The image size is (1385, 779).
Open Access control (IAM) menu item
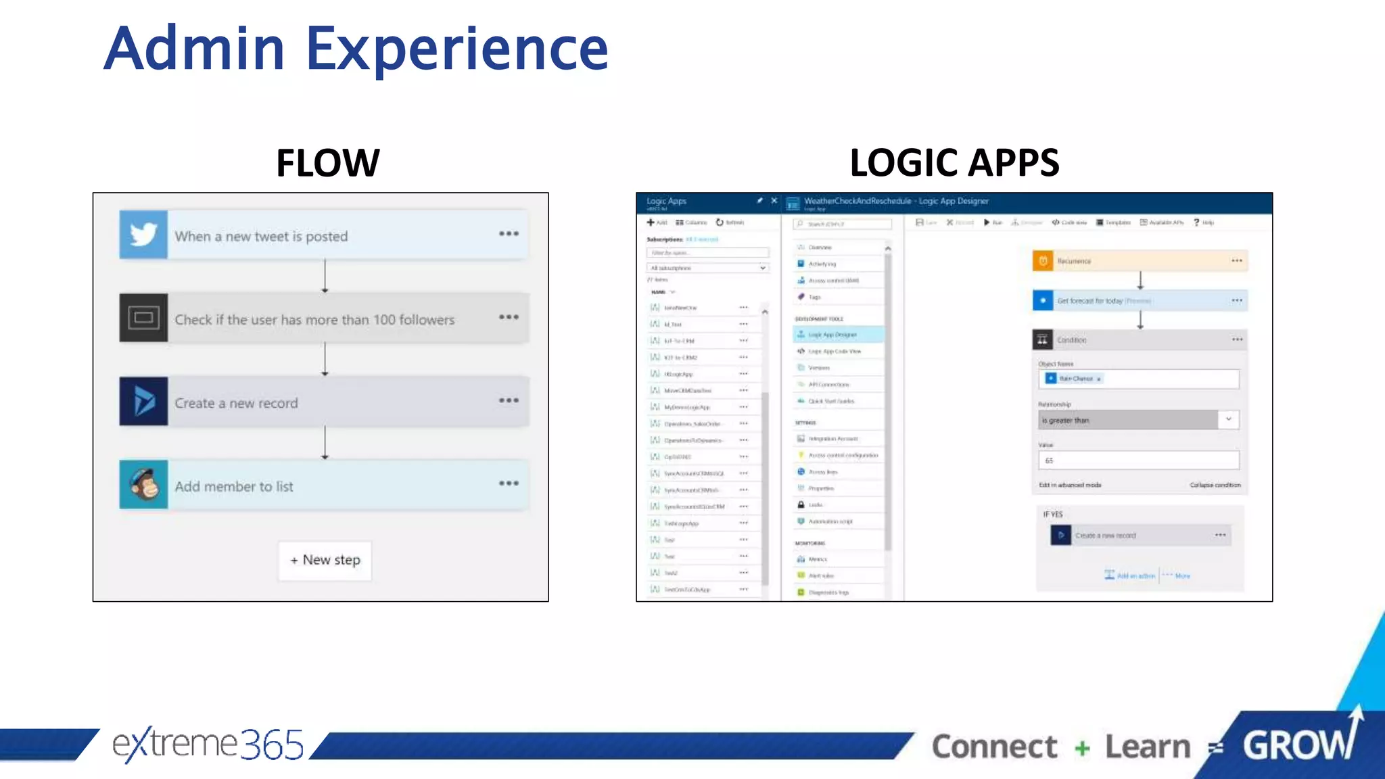coord(839,281)
